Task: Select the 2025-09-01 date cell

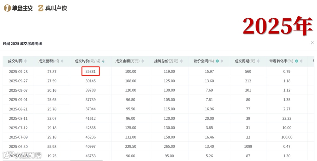Action: pos(18,100)
